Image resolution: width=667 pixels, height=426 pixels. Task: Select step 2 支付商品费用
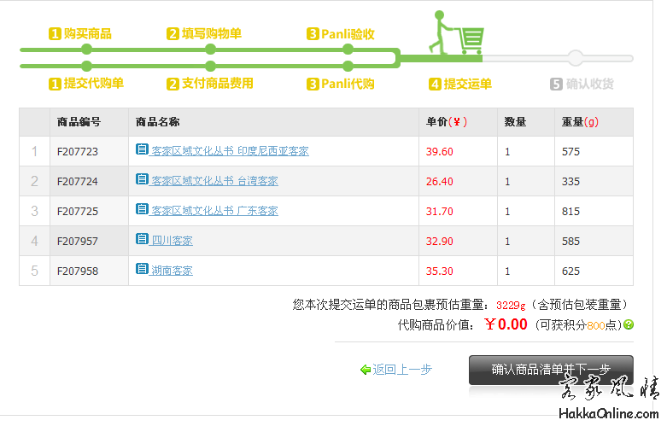click(210, 84)
